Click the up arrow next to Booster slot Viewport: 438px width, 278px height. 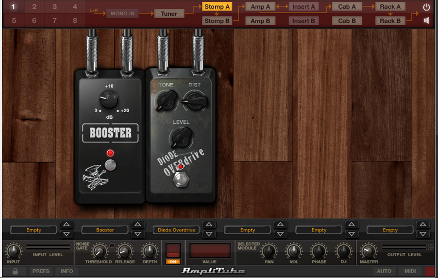coord(138,224)
